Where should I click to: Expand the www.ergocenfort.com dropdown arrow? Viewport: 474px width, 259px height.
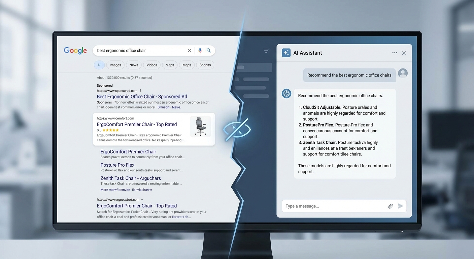point(142,199)
